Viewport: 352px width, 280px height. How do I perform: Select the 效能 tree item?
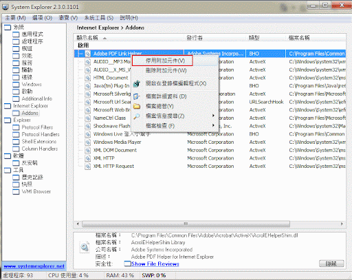(x=27, y=56)
